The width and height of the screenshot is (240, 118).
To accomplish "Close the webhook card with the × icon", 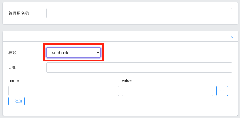I will click(x=232, y=37).
